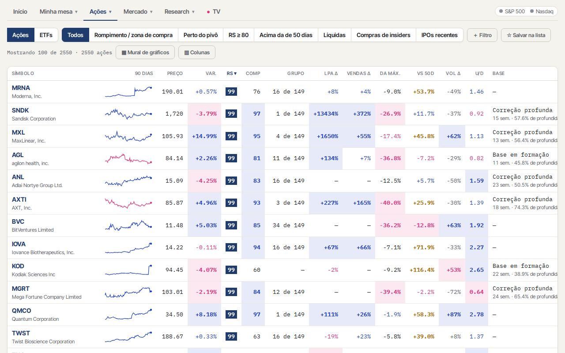Image resolution: width=565 pixels, height=353 pixels.
Task: Open the AXTI stock symbol link
Action: 19,199
